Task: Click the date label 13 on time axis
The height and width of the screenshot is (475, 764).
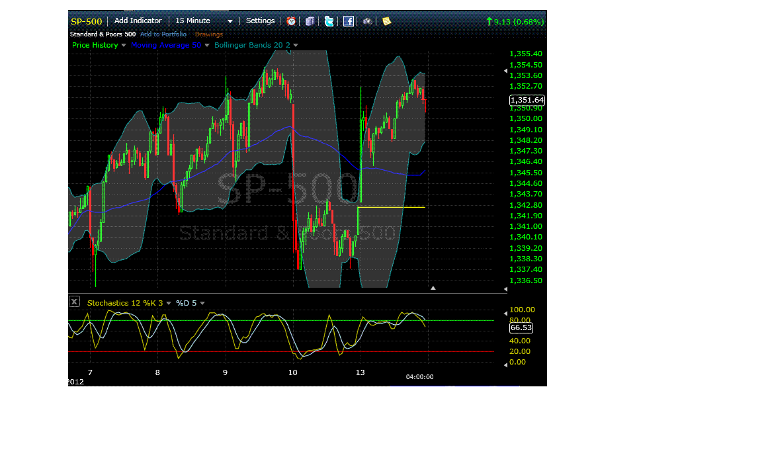Action: pyautogui.click(x=360, y=372)
